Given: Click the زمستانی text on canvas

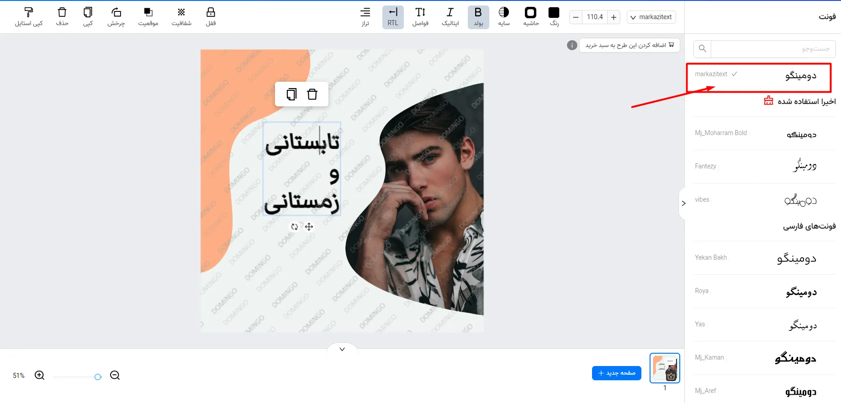Looking at the screenshot, I should pyautogui.click(x=302, y=202).
